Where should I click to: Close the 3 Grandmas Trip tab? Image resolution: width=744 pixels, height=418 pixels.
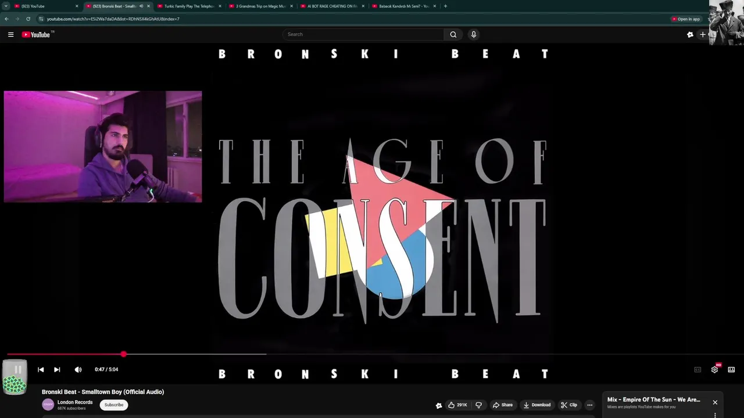click(x=291, y=6)
